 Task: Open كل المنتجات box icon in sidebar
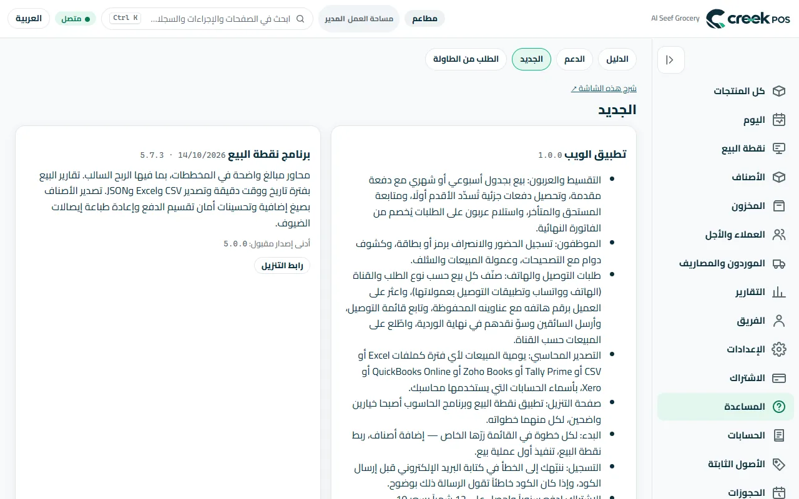(778, 91)
